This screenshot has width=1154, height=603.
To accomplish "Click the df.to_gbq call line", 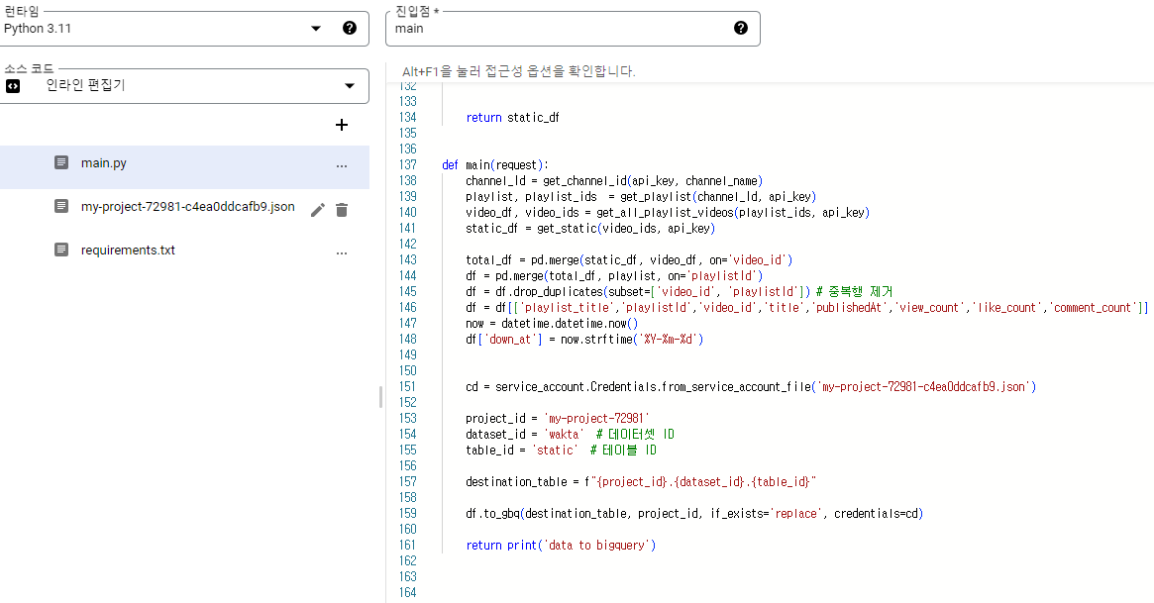I will coord(694,514).
